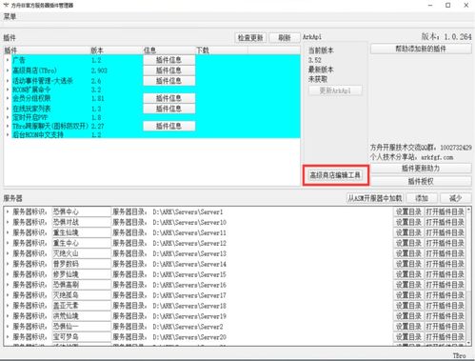Expand the Server11 server row
The width and height of the screenshot is (475, 361).
click(x=8, y=232)
